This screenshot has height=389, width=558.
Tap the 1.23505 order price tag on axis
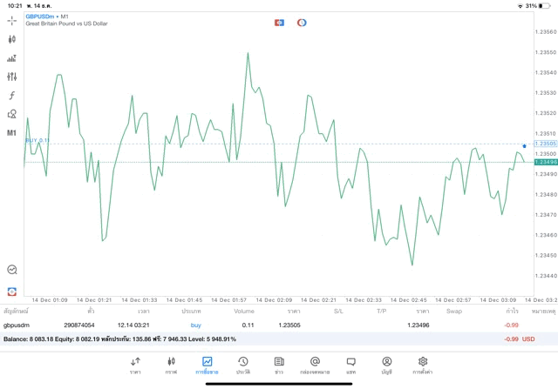tap(546, 144)
